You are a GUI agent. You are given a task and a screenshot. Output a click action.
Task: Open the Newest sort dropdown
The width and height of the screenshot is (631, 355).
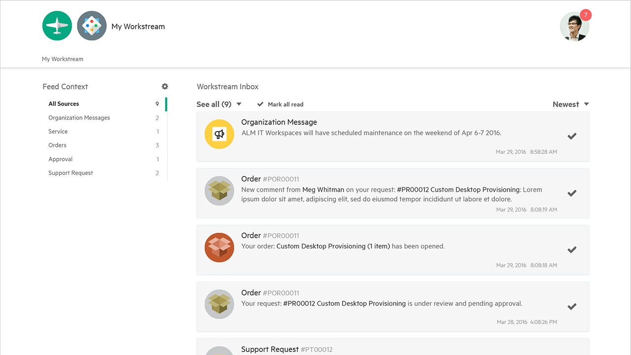[x=571, y=104]
